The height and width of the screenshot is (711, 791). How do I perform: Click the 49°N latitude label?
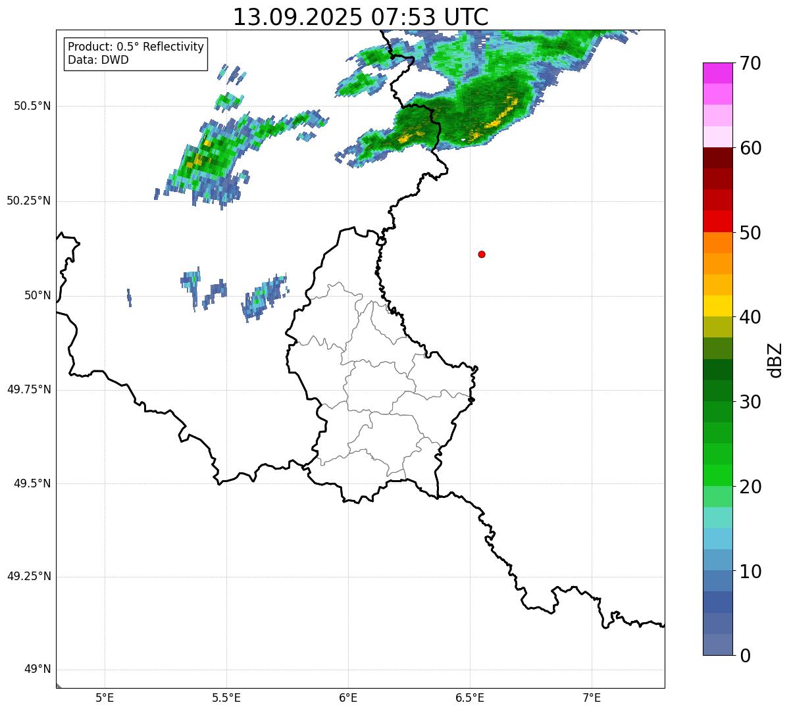(x=38, y=670)
